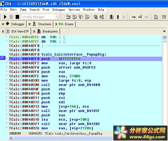Click the horizontal scrollbar thumb
The width and height of the screenshot is (168, 141).
tap(63, 138)
